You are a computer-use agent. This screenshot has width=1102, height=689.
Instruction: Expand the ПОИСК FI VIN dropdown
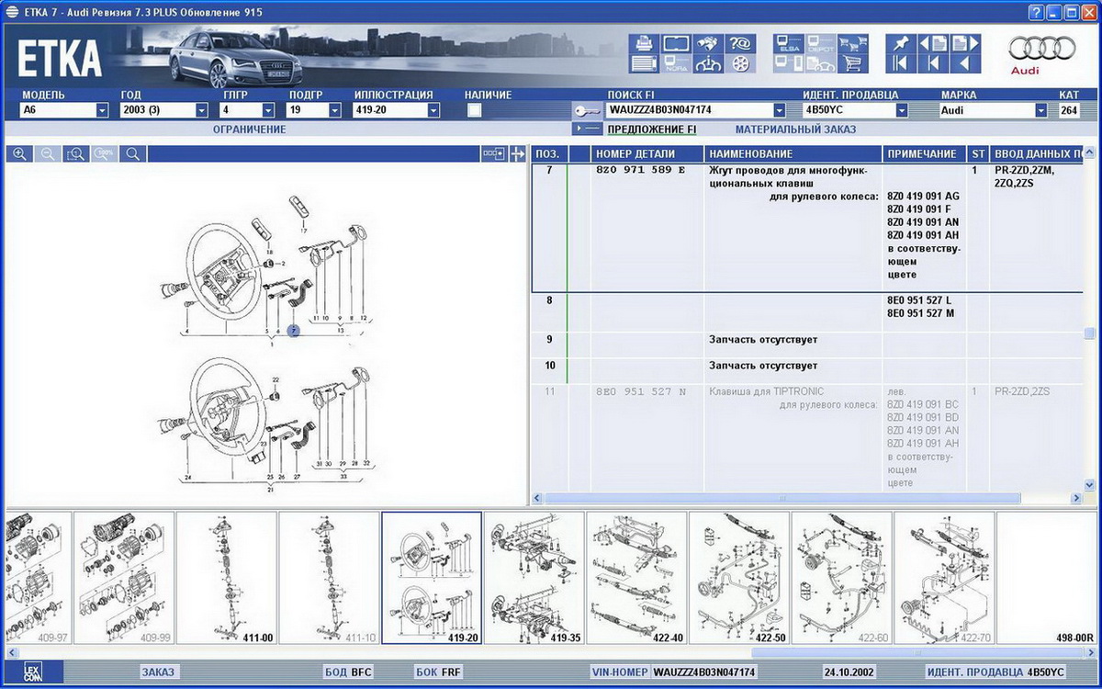(779, 110)
